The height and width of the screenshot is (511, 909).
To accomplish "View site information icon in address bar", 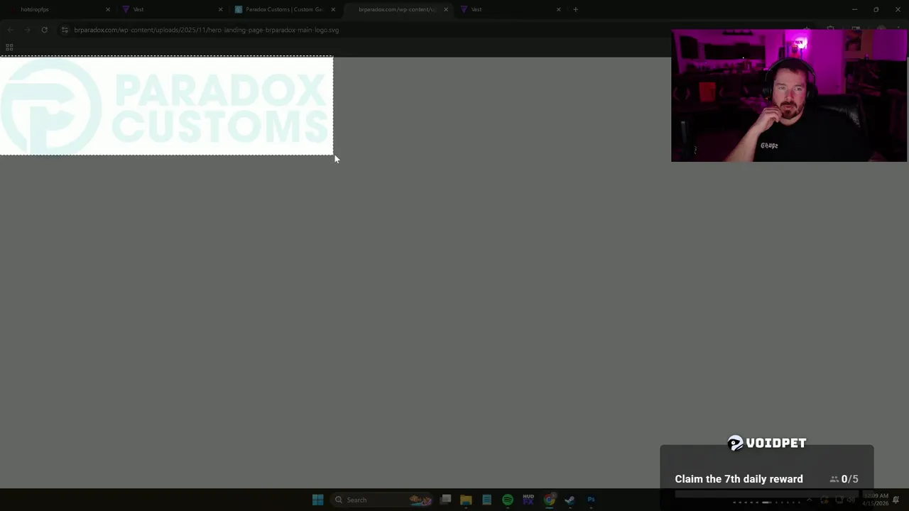I will click(x=65, y=30).
